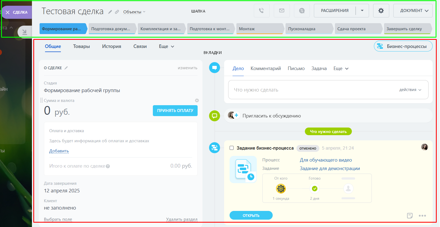The width and height of the screenshot is (440, 227).
Task: Click the phone call icon in header
Action: point(261,11)
